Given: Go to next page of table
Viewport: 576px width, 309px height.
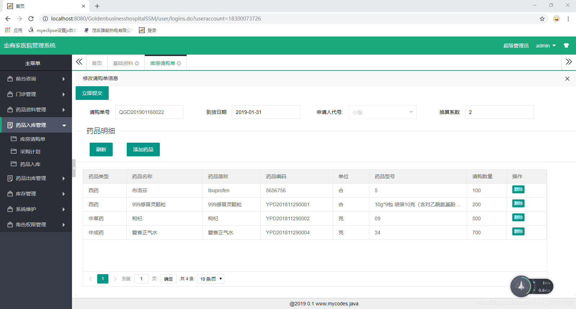Looking at the screenshot, I should pyautogui.click(x=115, y=279).
